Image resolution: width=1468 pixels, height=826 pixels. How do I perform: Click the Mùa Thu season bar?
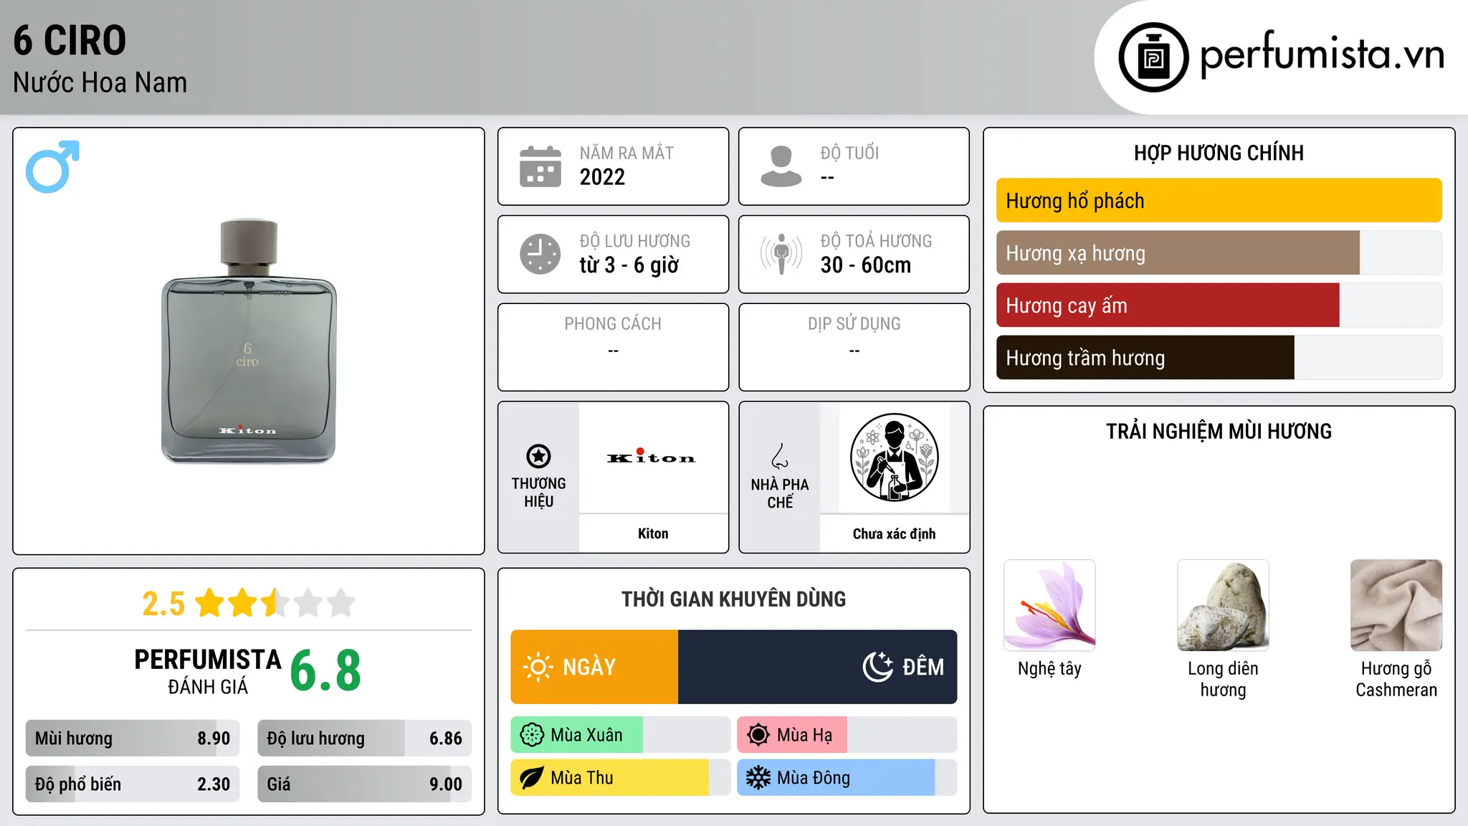tap(621, 778)
